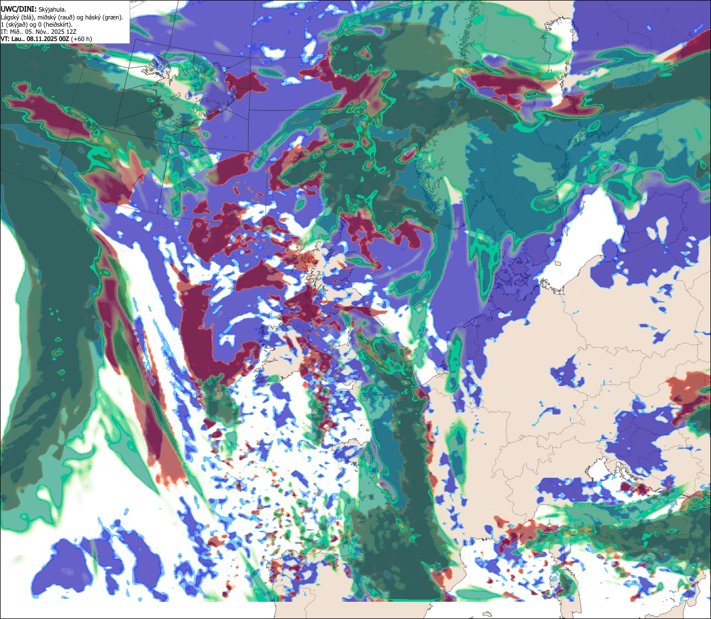711x619 pixels.
Task: Click the 'IT: Mið.. 05. Nóv.. 2025 12Z' line
Action: coord(39,32)
